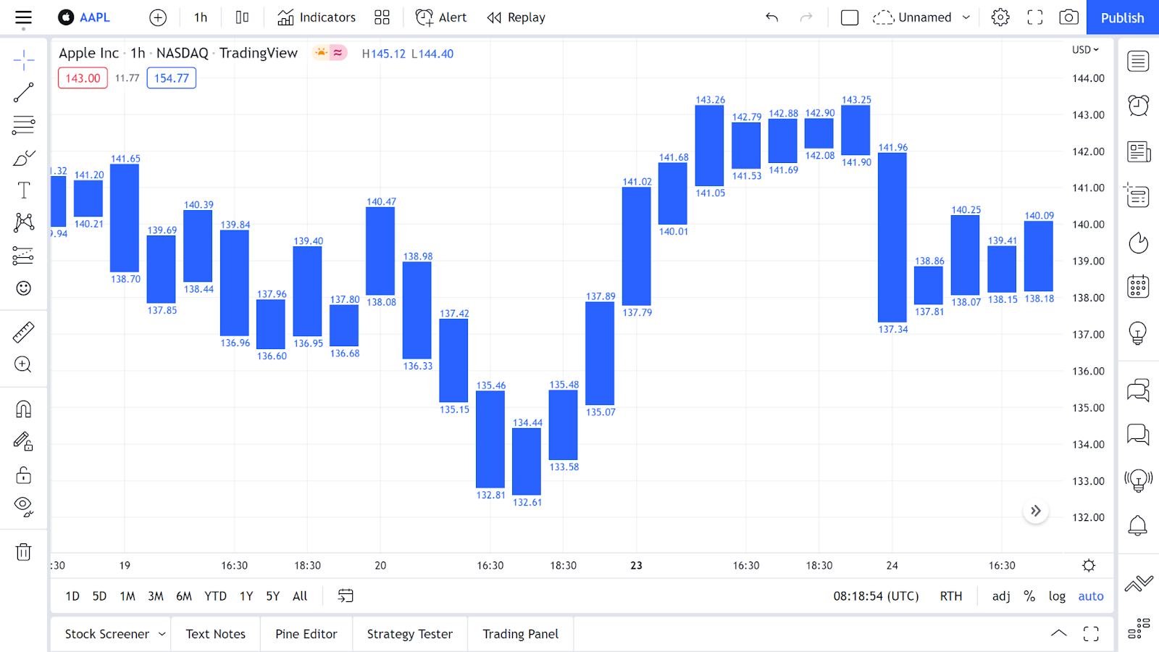This screenshot has height=652, width=1159.
Task: Set range to All
Action: point(300,596)
